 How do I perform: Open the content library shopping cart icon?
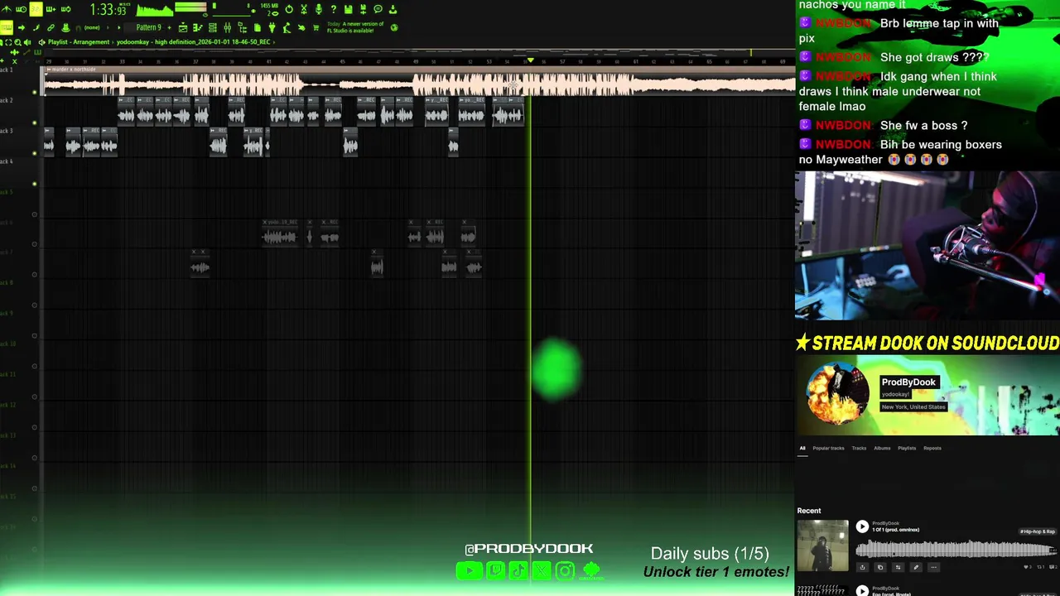[x=316, y=27]
